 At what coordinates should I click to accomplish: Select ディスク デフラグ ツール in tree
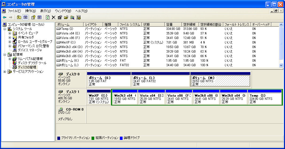coord(32,63)
